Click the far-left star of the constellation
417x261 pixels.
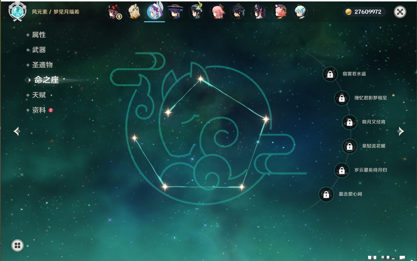click(134, 138)
